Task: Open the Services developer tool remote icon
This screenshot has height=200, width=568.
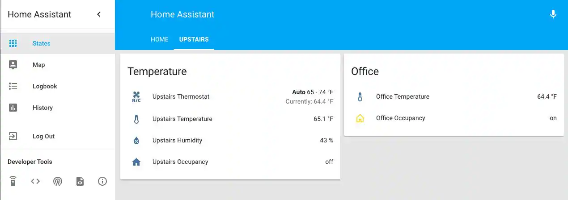Action: [13, 181]
